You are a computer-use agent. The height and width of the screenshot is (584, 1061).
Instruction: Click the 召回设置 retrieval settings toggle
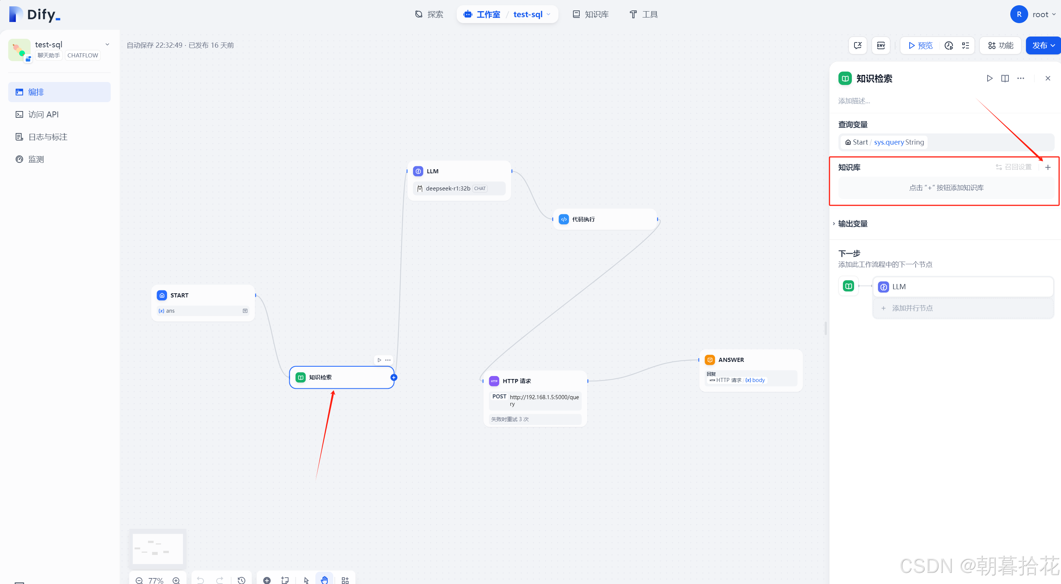[1014, 167]
